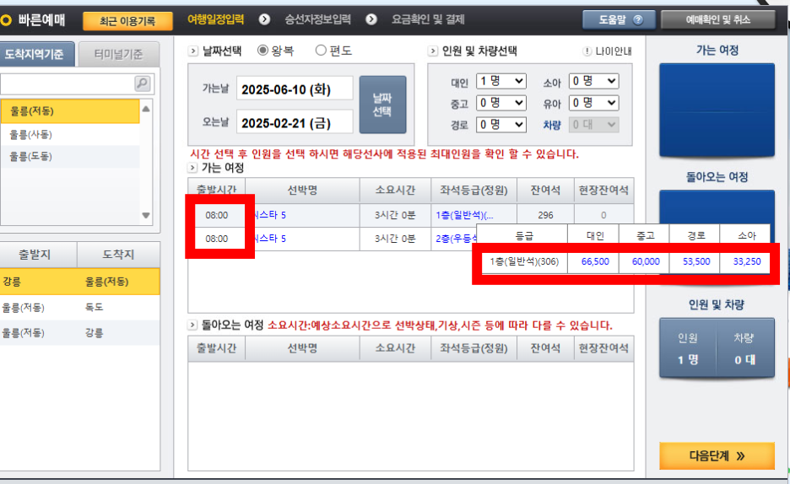Click the help question mark icon
The image size is (790, 484).
click(638, 19)
